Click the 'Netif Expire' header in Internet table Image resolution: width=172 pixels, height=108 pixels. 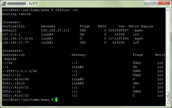(x=141, y=26)
